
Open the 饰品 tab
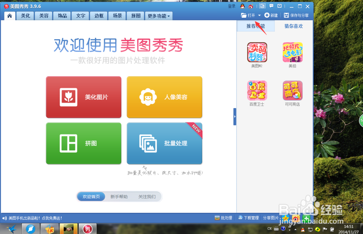click(62, 16)
